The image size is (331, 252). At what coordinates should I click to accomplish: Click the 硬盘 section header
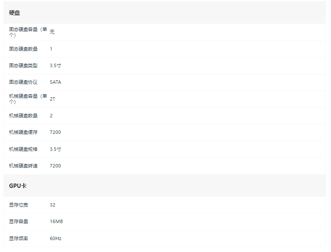(x=14, y=13)
